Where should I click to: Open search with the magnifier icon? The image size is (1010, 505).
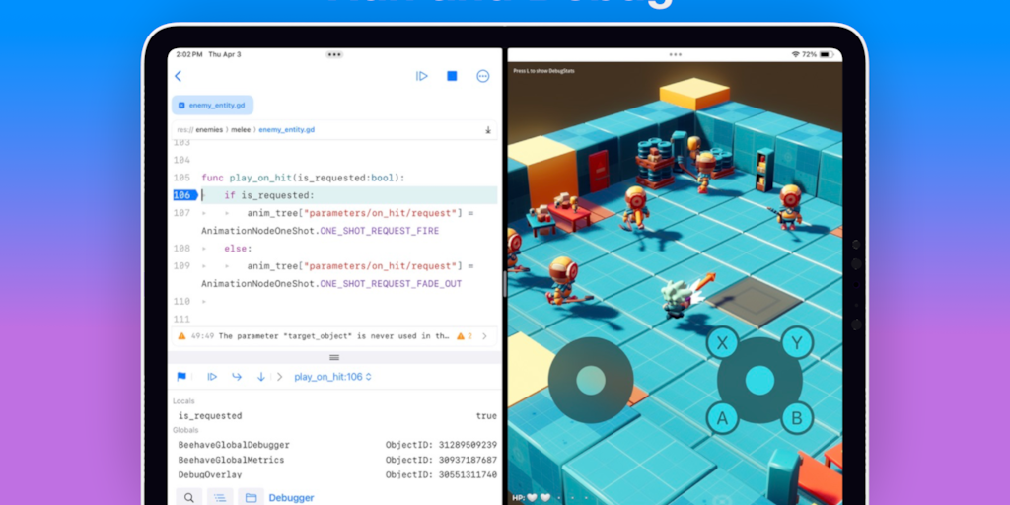pyautogui.click(x=188, y=497)
